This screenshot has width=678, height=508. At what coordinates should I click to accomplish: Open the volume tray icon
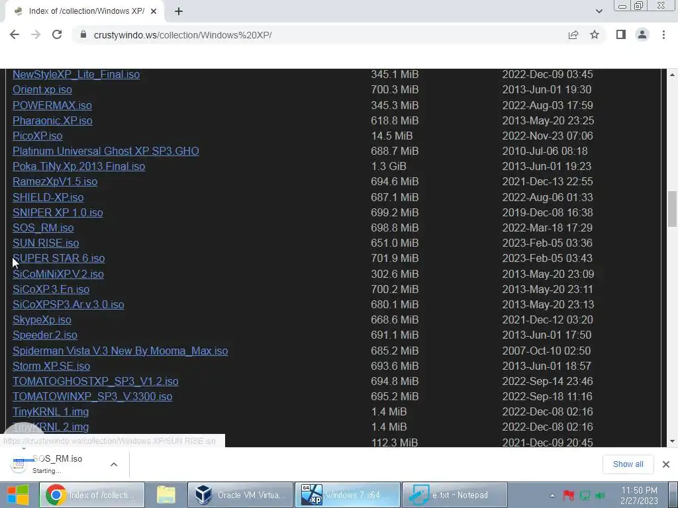coord(600,495)
